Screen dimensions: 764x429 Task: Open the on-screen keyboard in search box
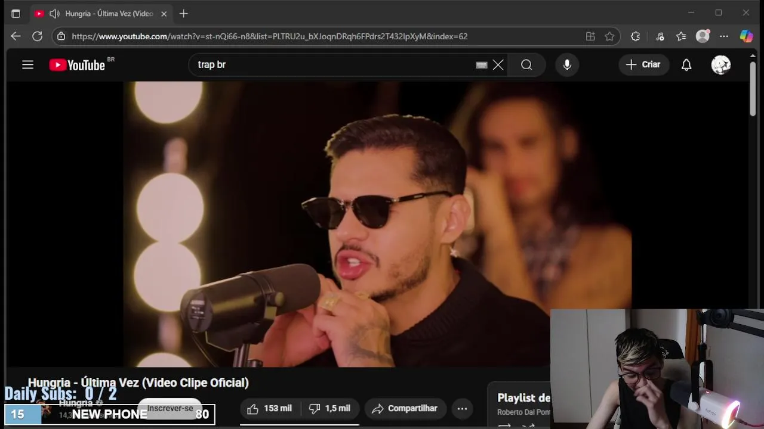482,65
